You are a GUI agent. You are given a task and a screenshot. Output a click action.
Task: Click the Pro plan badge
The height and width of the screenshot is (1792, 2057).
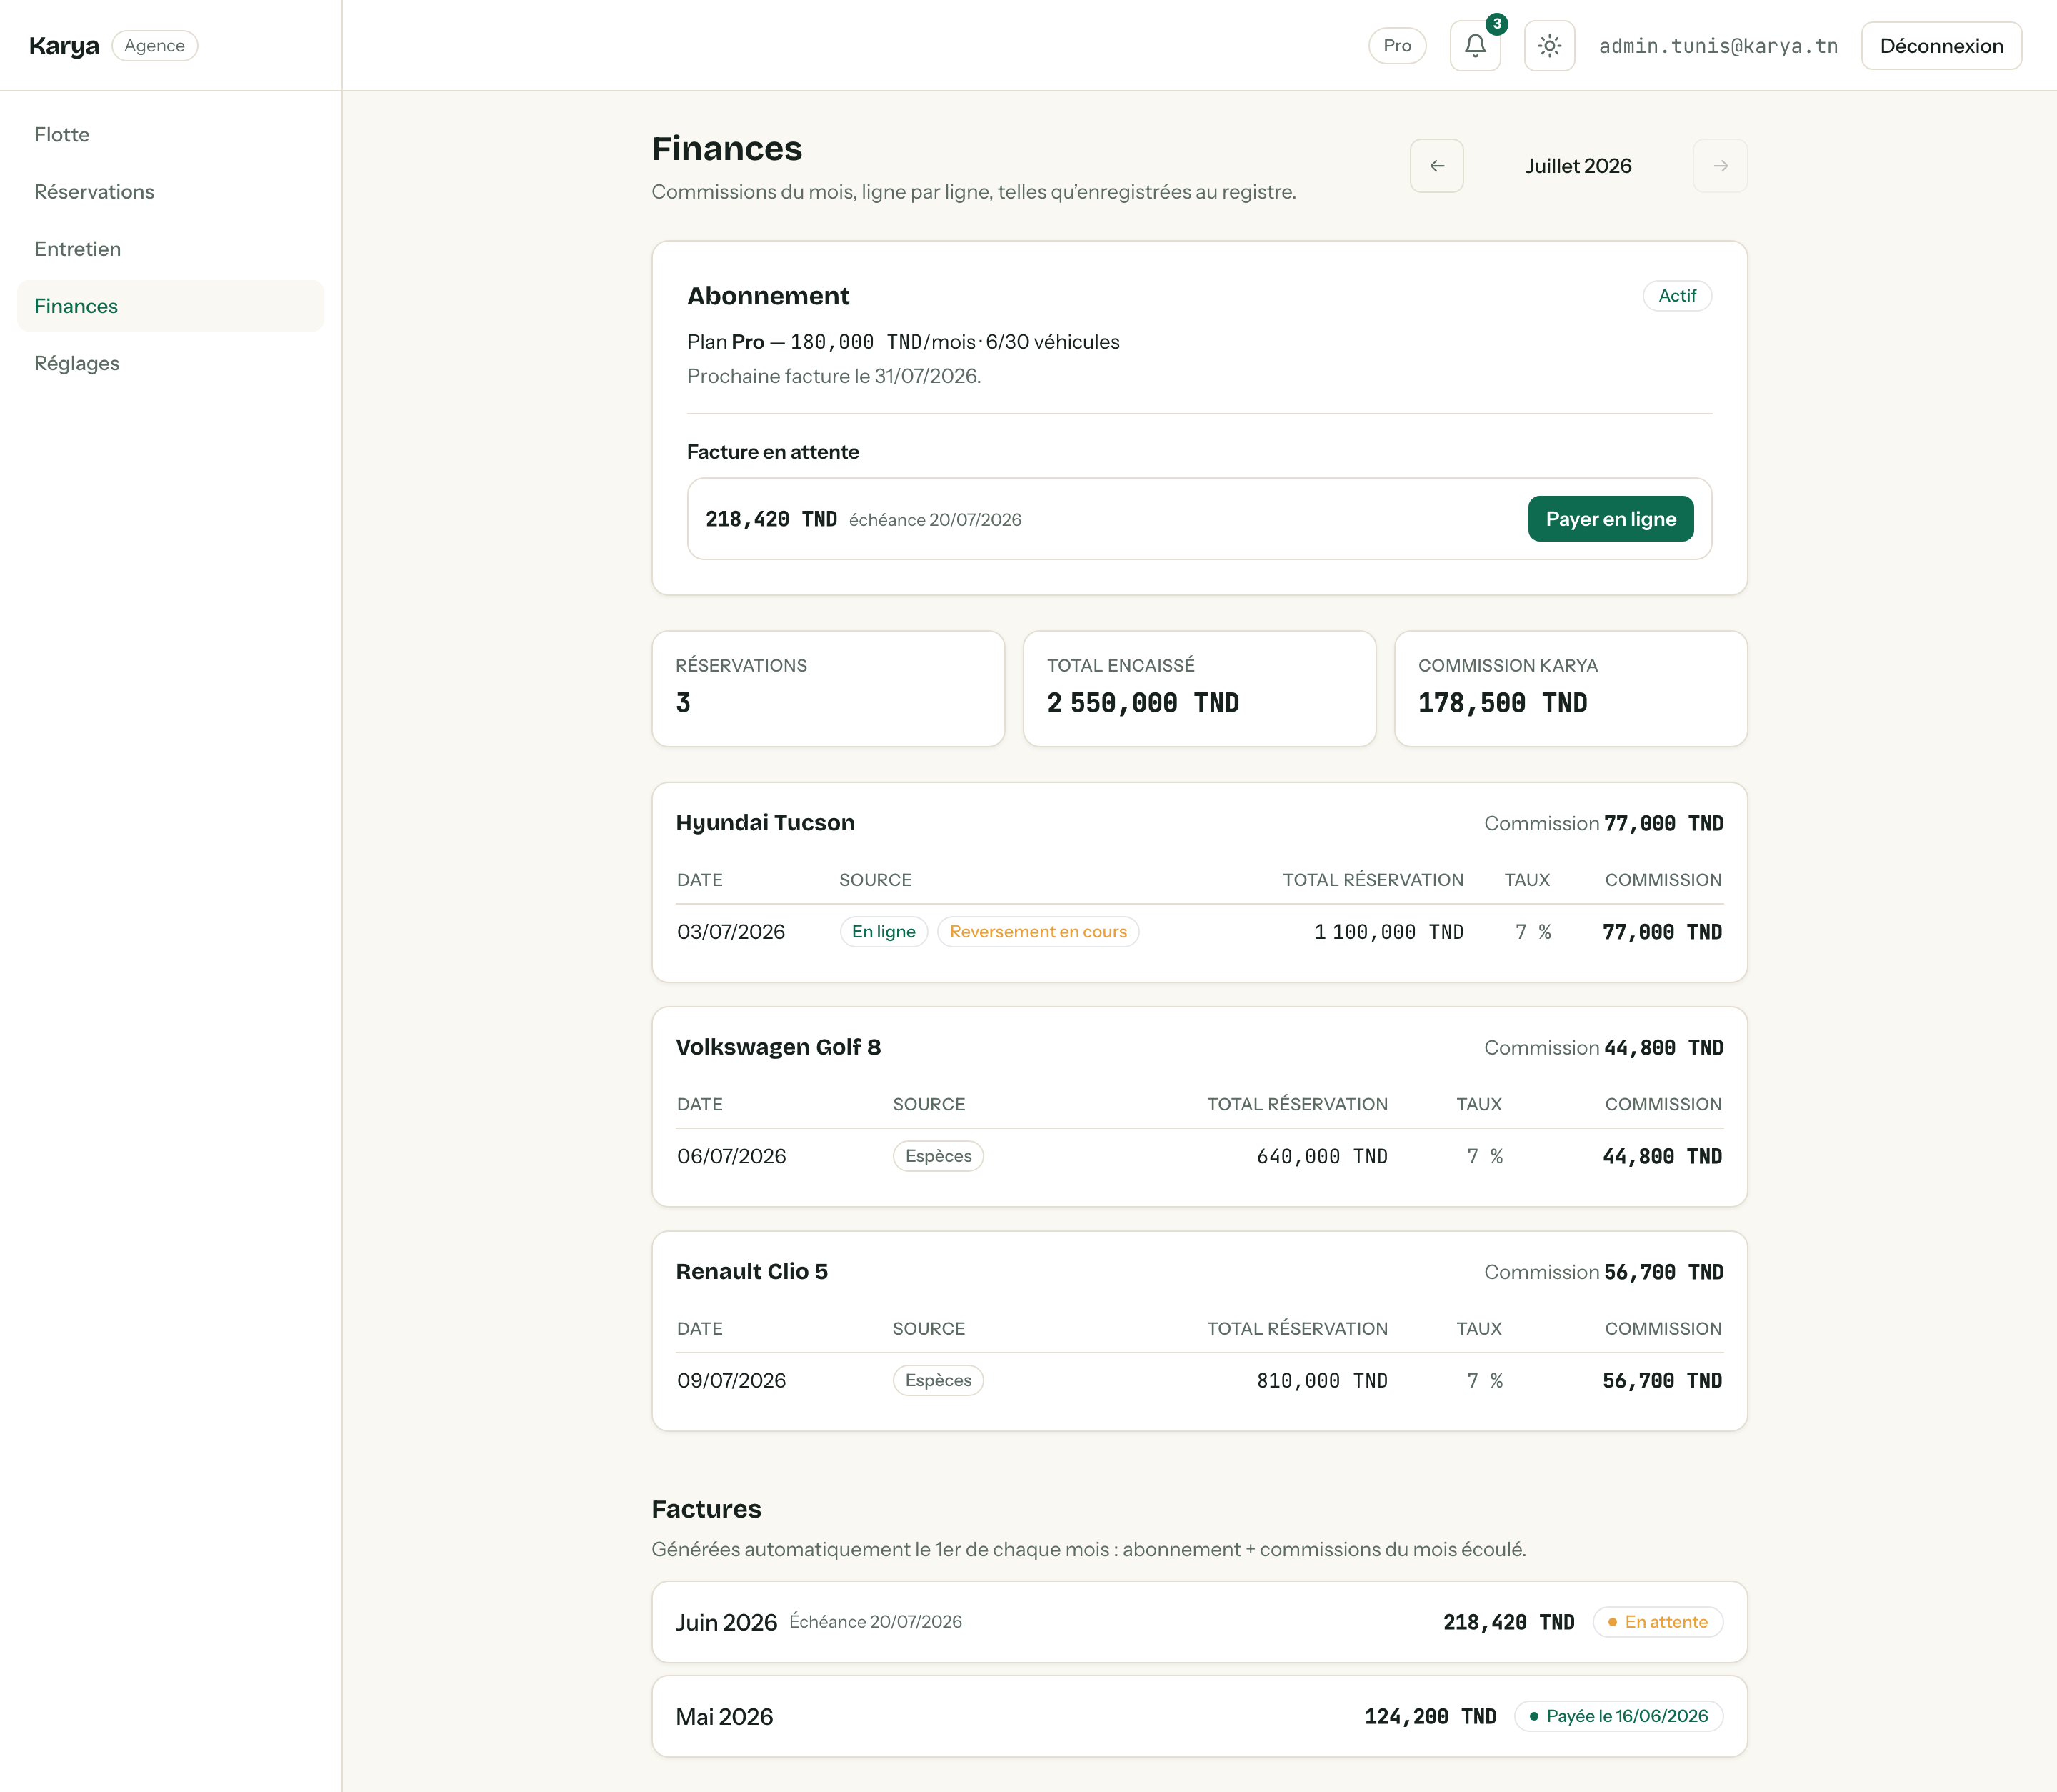(1396, 46)
